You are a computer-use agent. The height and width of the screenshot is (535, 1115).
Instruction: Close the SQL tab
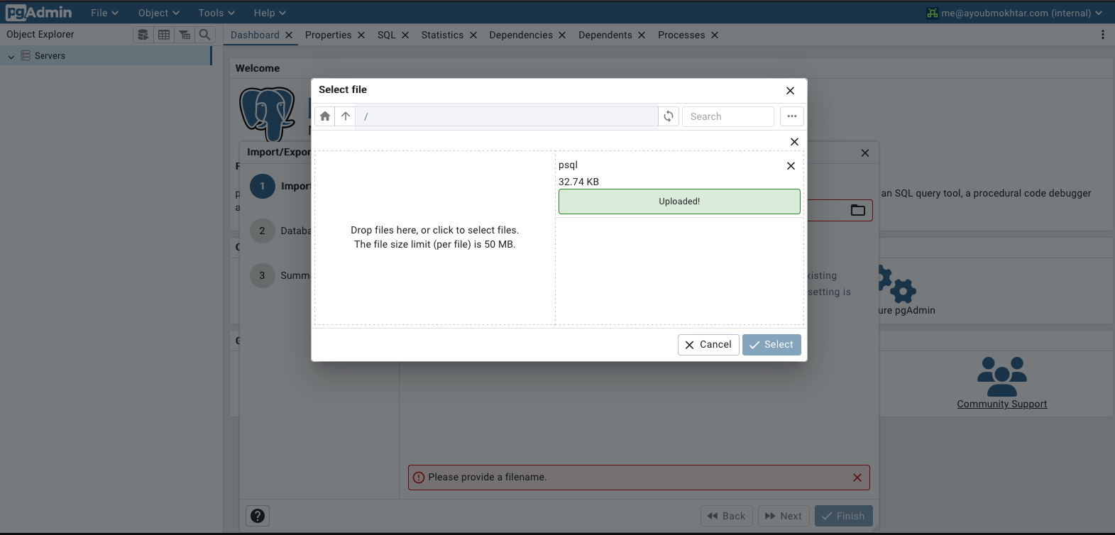click(405, 35)
